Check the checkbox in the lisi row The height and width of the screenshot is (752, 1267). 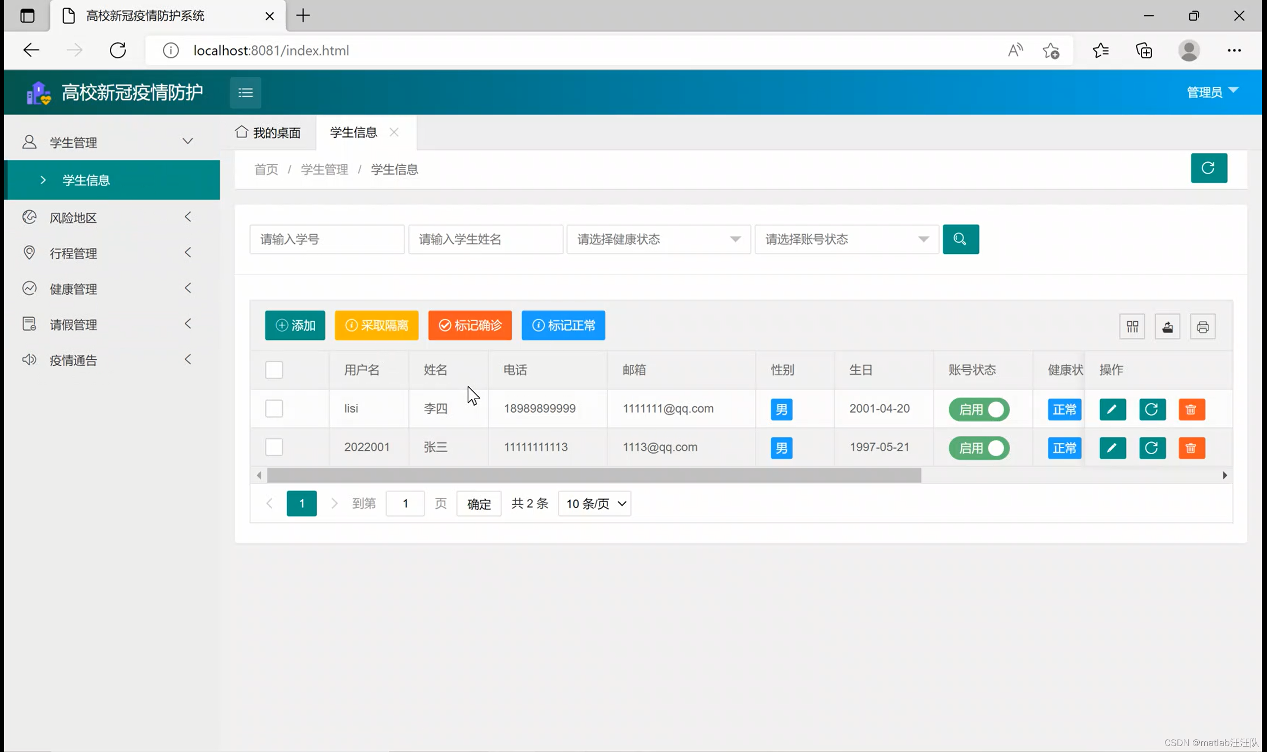point(274,409)
